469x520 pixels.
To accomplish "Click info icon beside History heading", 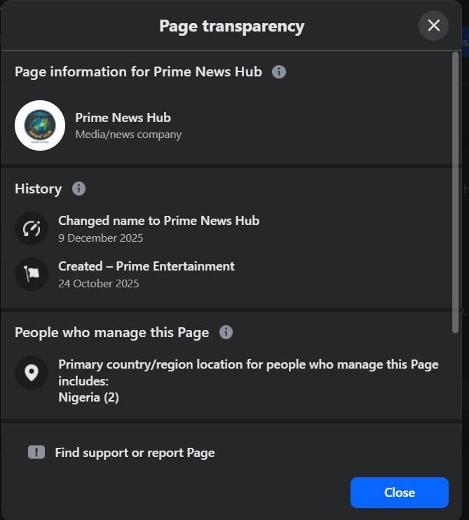I will [x=79, y=189].
